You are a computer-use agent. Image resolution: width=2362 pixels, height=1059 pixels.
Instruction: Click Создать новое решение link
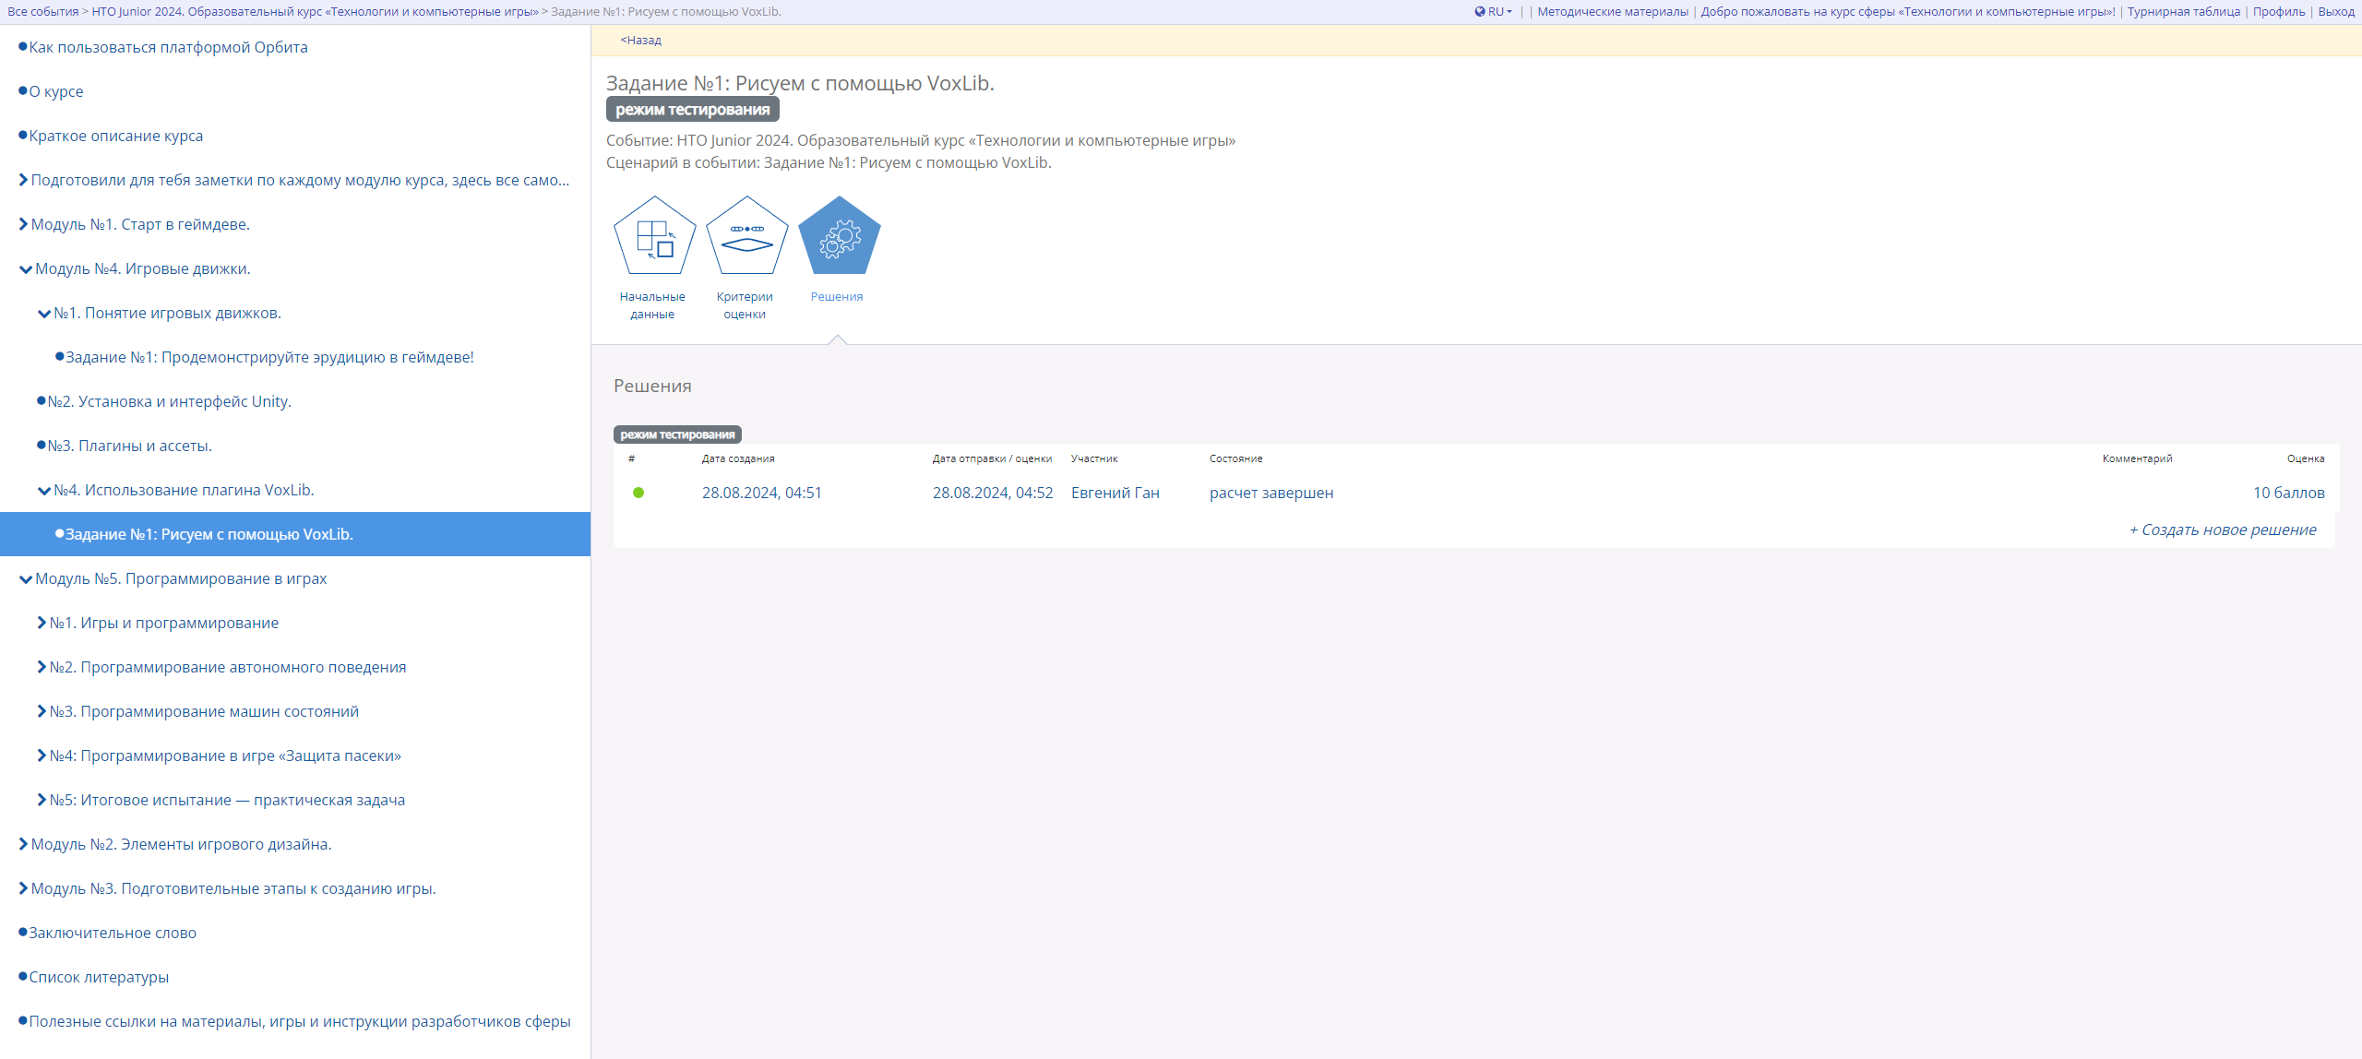tap(2222, 529)
